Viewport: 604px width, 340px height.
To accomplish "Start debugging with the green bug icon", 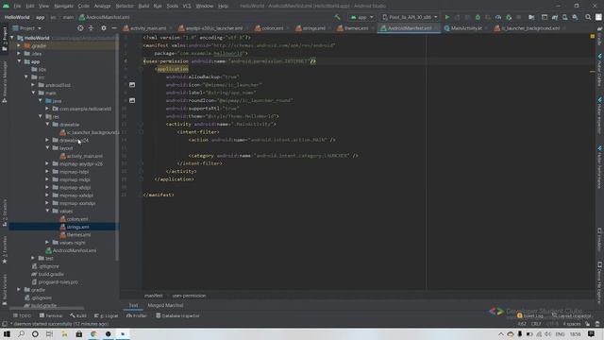I will pyautogui.click(x=478, y=17).
